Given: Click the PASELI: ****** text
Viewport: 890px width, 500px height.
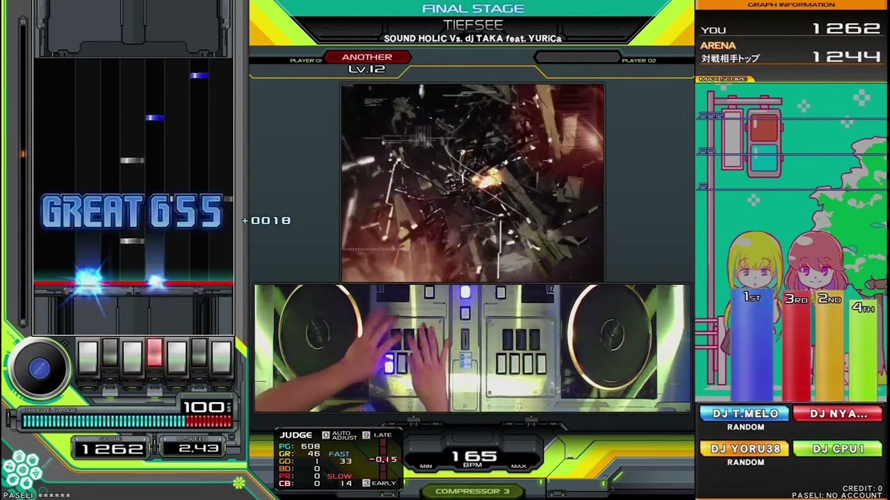Looking at the screenshot, I should coord(36,496).
